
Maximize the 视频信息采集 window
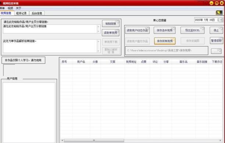tap(217, 3)
